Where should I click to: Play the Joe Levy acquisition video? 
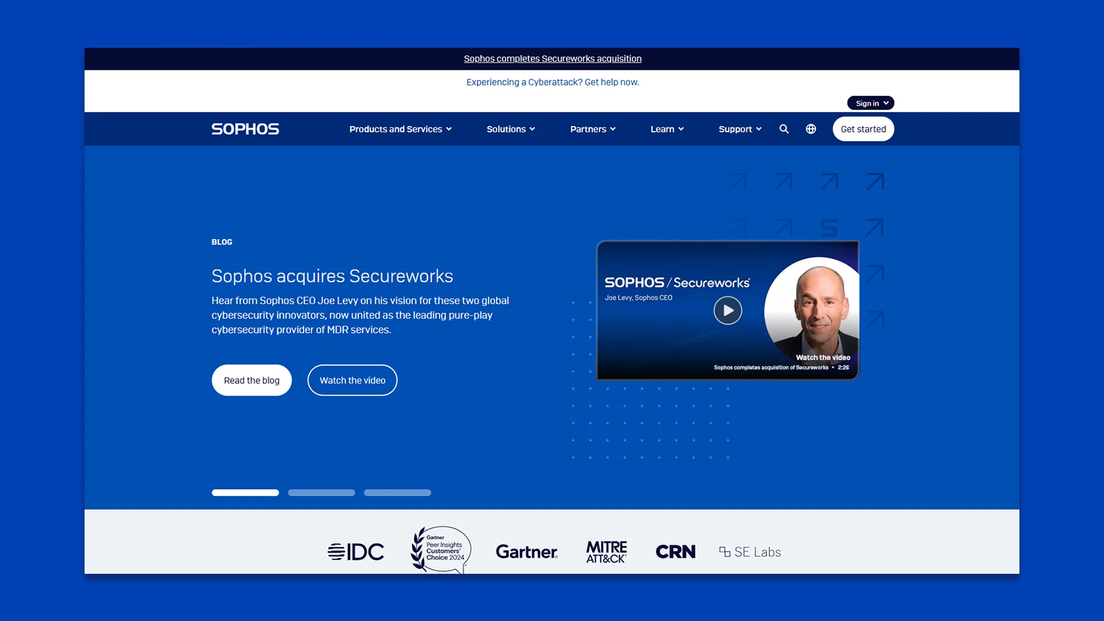(727, 310)
